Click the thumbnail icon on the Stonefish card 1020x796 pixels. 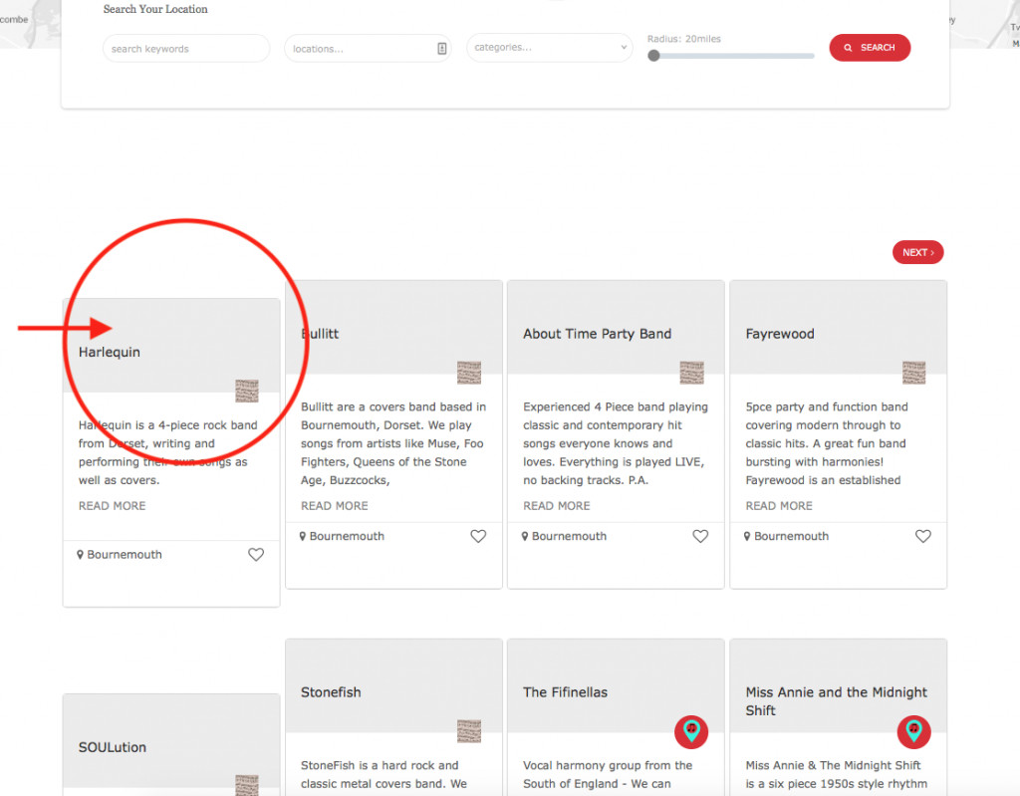pos(469,730)
